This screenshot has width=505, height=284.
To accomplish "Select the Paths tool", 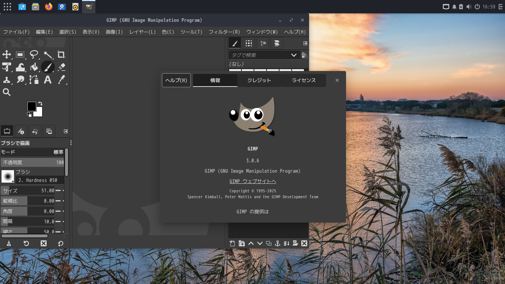I will (34, 80).
